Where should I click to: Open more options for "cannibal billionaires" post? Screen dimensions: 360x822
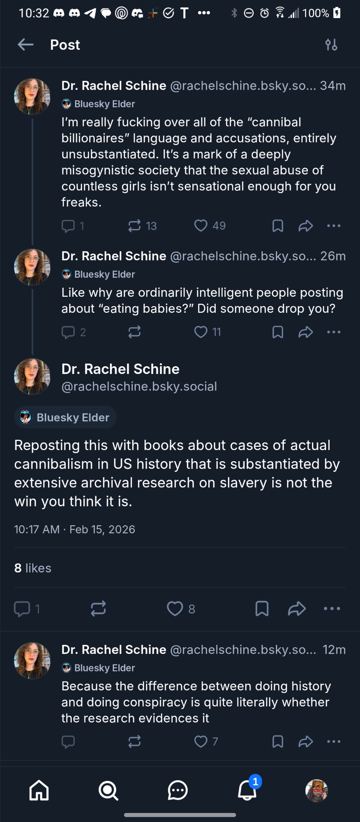334,226
